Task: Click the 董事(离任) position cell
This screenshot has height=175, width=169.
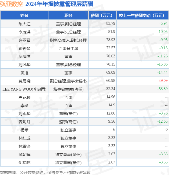Action: click(x=68, y=114)
